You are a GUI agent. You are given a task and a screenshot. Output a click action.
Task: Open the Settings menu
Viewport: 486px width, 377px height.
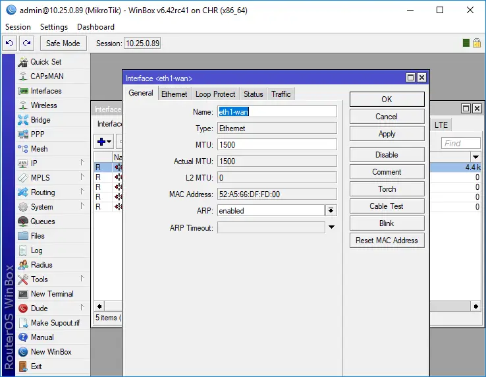tap(54, 27)
